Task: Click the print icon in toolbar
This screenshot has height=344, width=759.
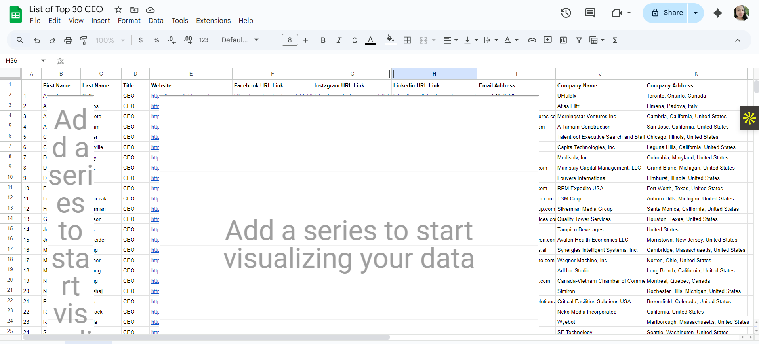Action: coord(68,40)
